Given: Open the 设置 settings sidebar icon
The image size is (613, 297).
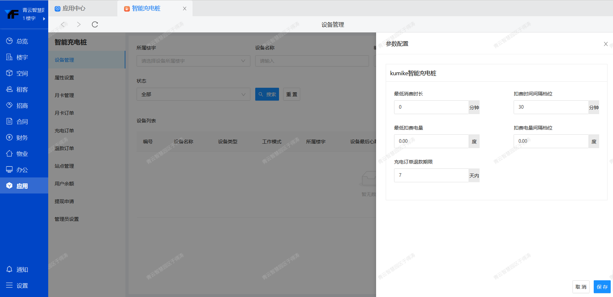Looking at the screenshot, I should point(9,285).
